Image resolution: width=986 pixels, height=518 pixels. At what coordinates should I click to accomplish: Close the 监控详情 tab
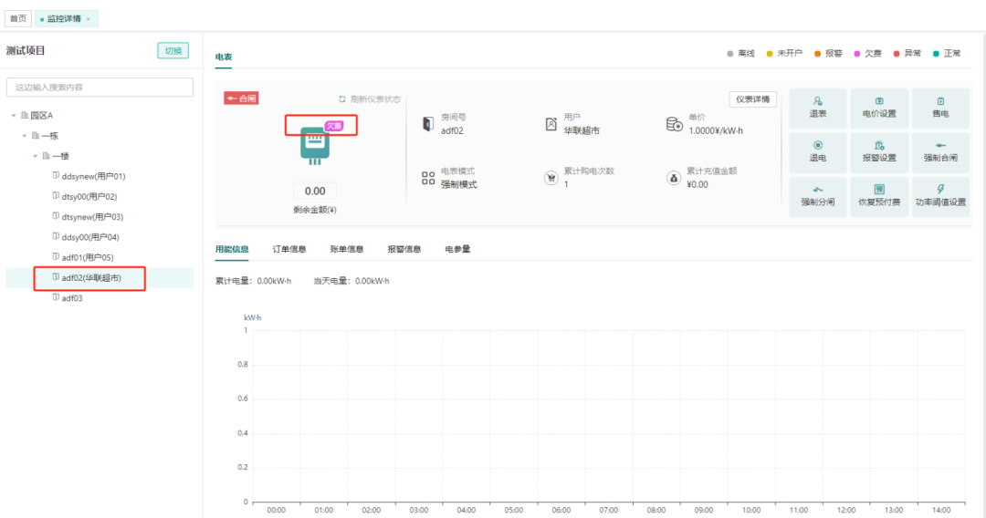[x=88, y=19]
